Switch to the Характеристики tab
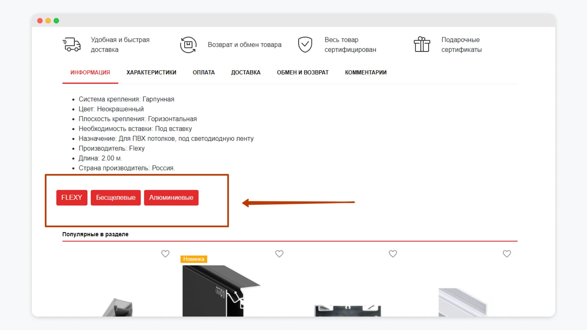Image resolution: width=587 pixels, height=330 pixels. pos(151,72)
